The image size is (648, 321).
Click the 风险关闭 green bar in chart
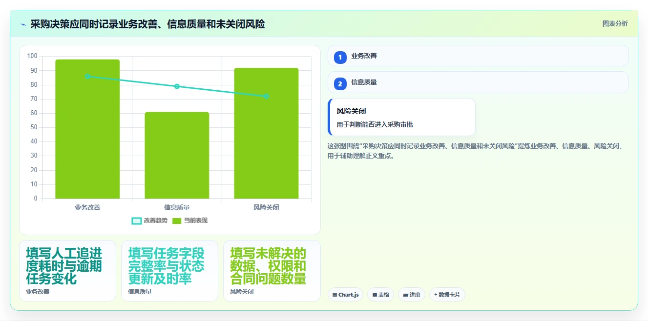(x=266, y=133)
